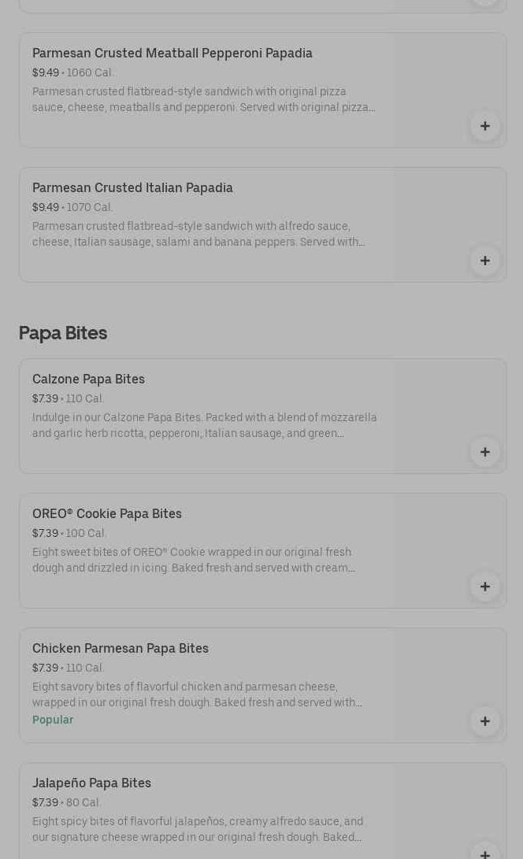The width and height of the screenshot is (523, 859).
Task: Open Jalapeño Papa Bites item title
Action: click(91, 783)
